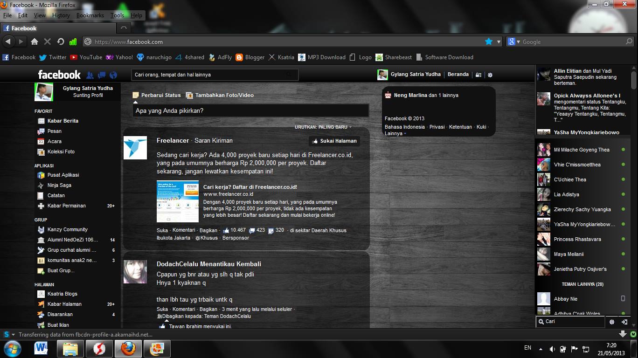Image resolution: width=638 pixels, height=358 pixels.
Task: Open a new tab with tab button
Action: 123,28
